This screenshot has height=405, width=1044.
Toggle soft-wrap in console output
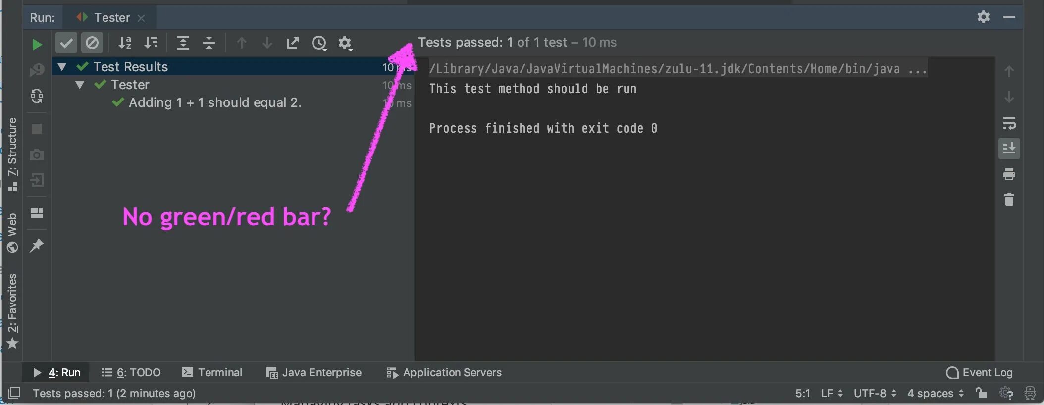click(x=1009, y=122)
